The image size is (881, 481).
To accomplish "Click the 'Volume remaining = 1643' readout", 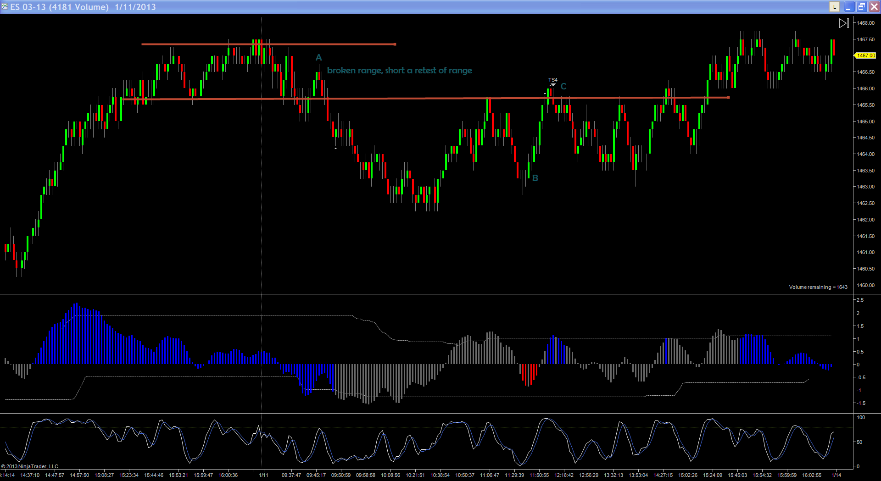I will point(818,287).
